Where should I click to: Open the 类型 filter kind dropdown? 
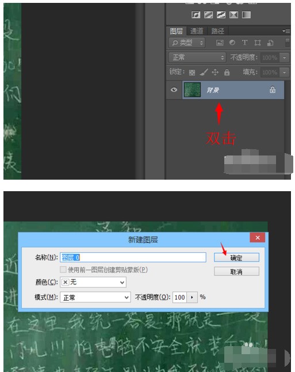click(187, 43)
